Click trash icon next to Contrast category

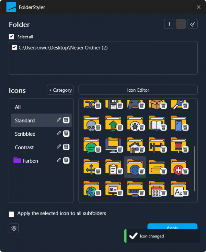point(66,147)
